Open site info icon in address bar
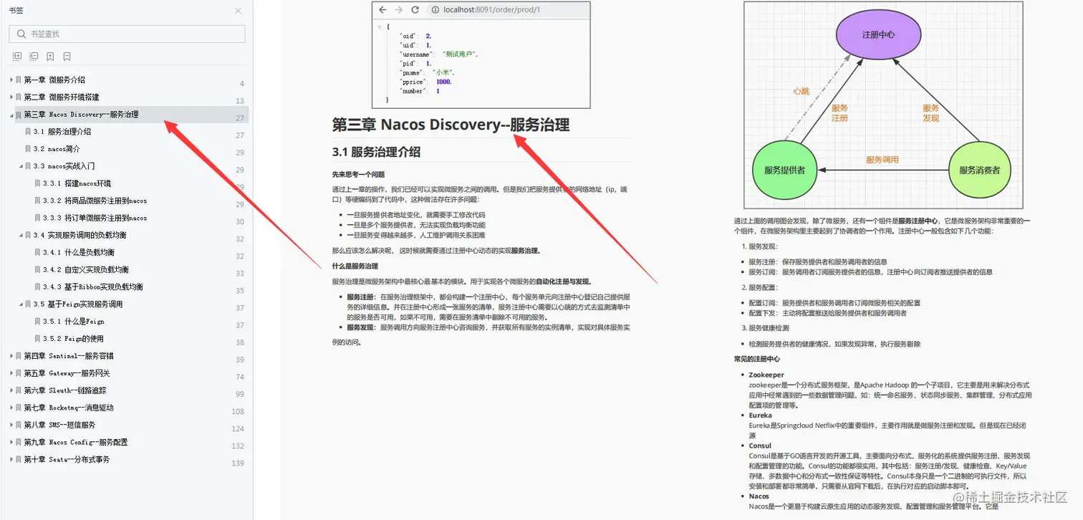The width and height of the screenshot is (1083, 520). point(435,10)
